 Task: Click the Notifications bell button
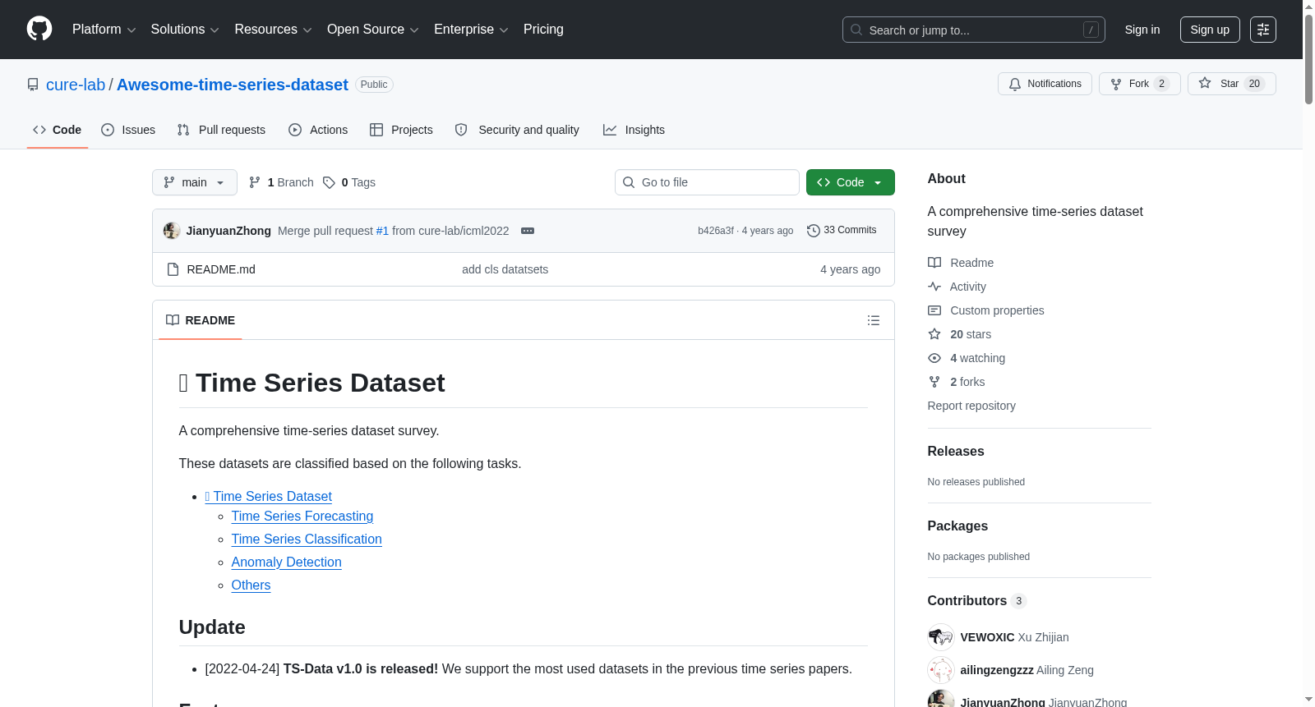[x=1045, y=84]
